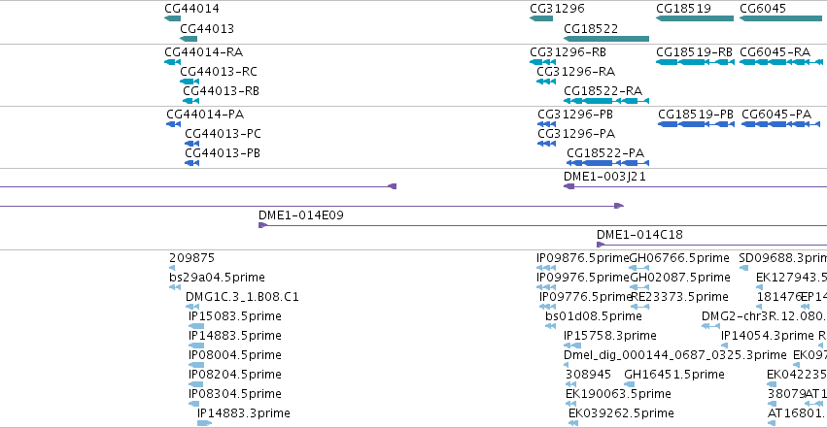The height and width of the screenshot is (428, 827).
Task: Click the Dmel_dig_000144_0687_0325.3prime label
Action: (674, 355)
